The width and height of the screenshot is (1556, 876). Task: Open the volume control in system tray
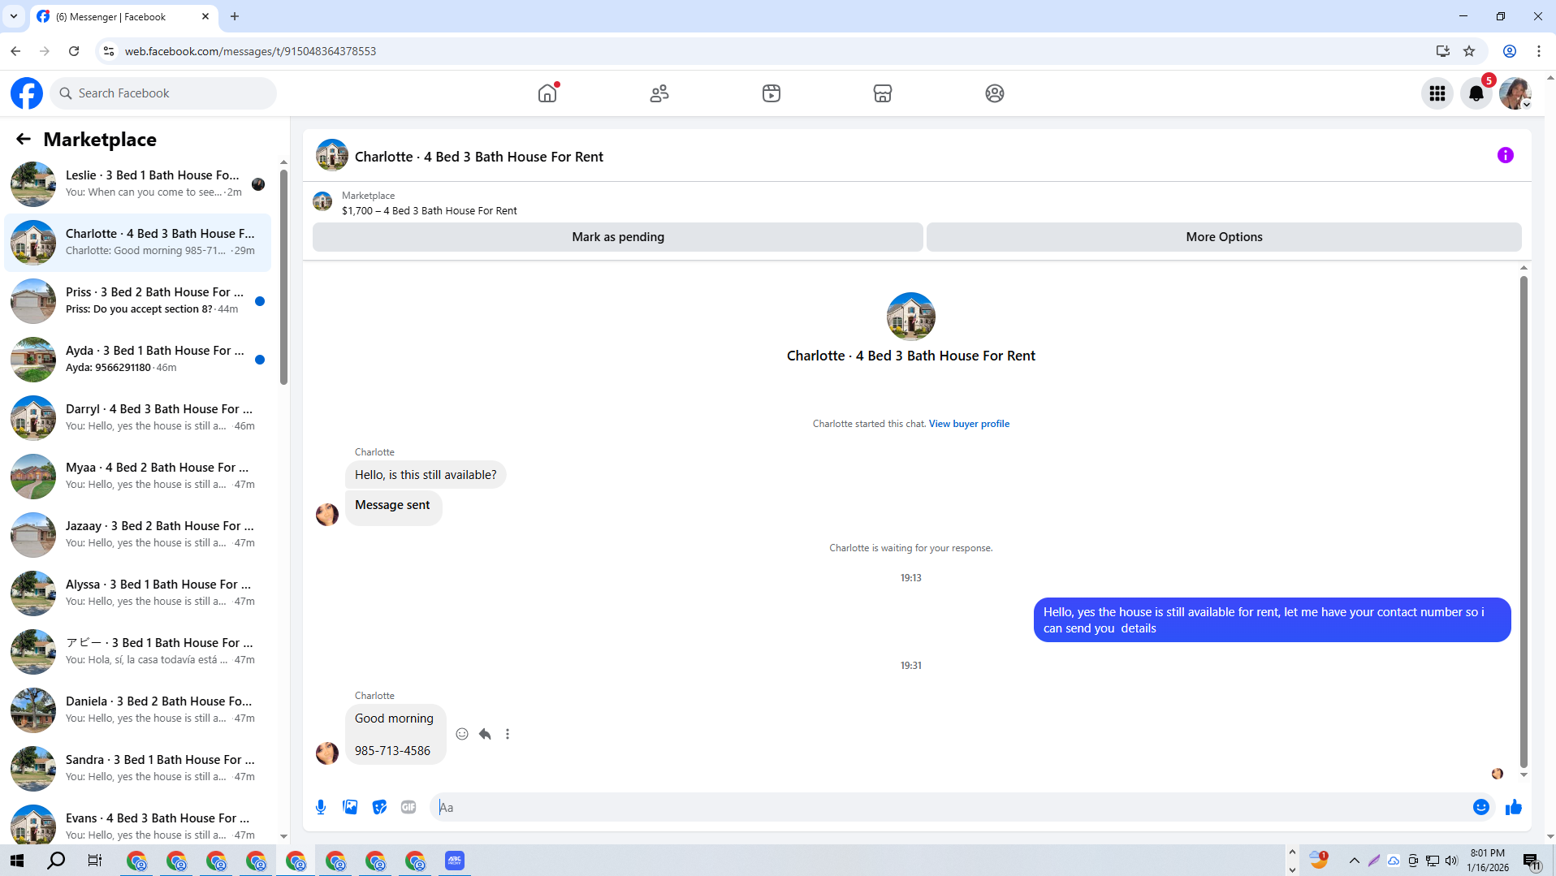point(1451,861)
